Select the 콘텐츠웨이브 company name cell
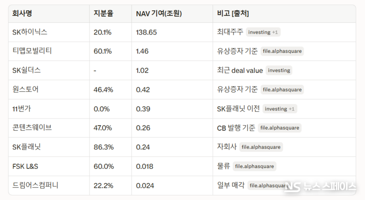This screenshot has height=200, width=365. point(32,128)
